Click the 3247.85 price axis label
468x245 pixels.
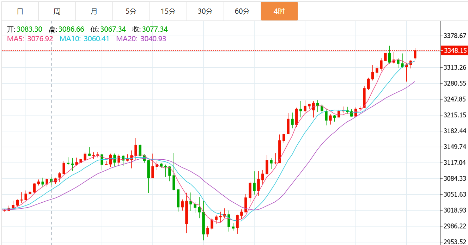pos(455,99)
